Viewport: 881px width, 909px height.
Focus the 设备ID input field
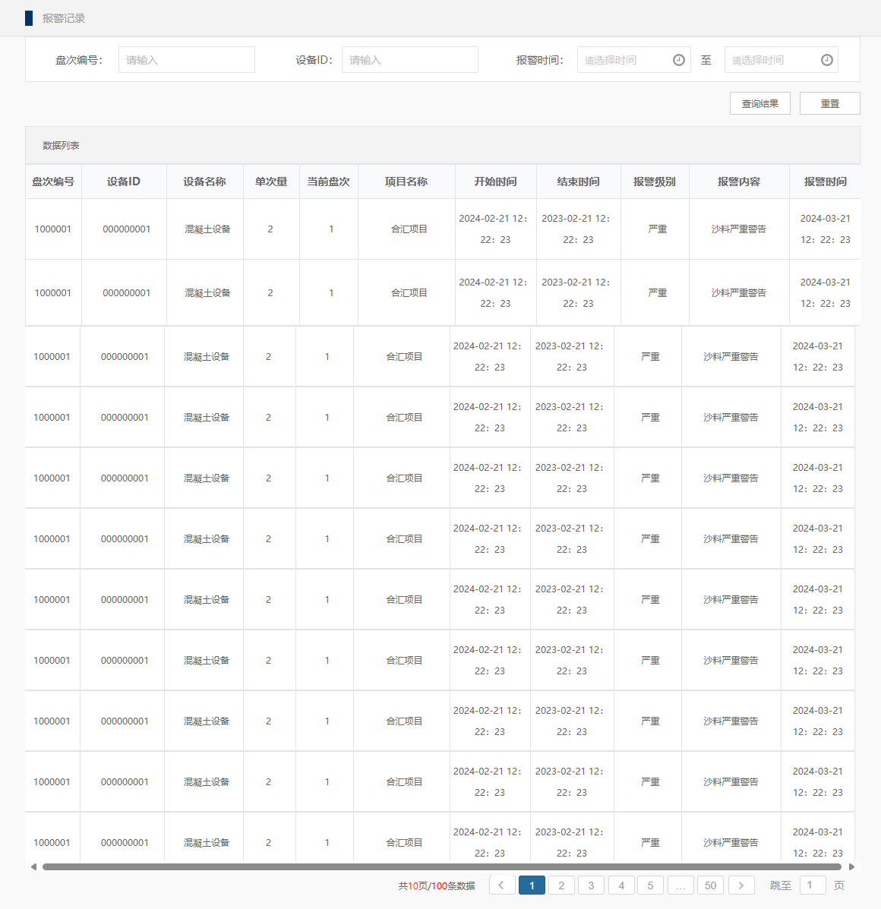pos(409,60)
